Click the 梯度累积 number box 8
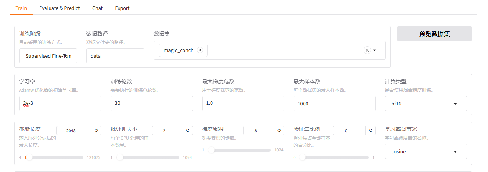This screenshot has height=172, width=488. coord(259,131)
